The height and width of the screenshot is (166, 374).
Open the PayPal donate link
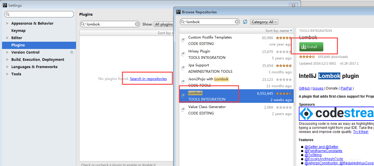[346, 88]
